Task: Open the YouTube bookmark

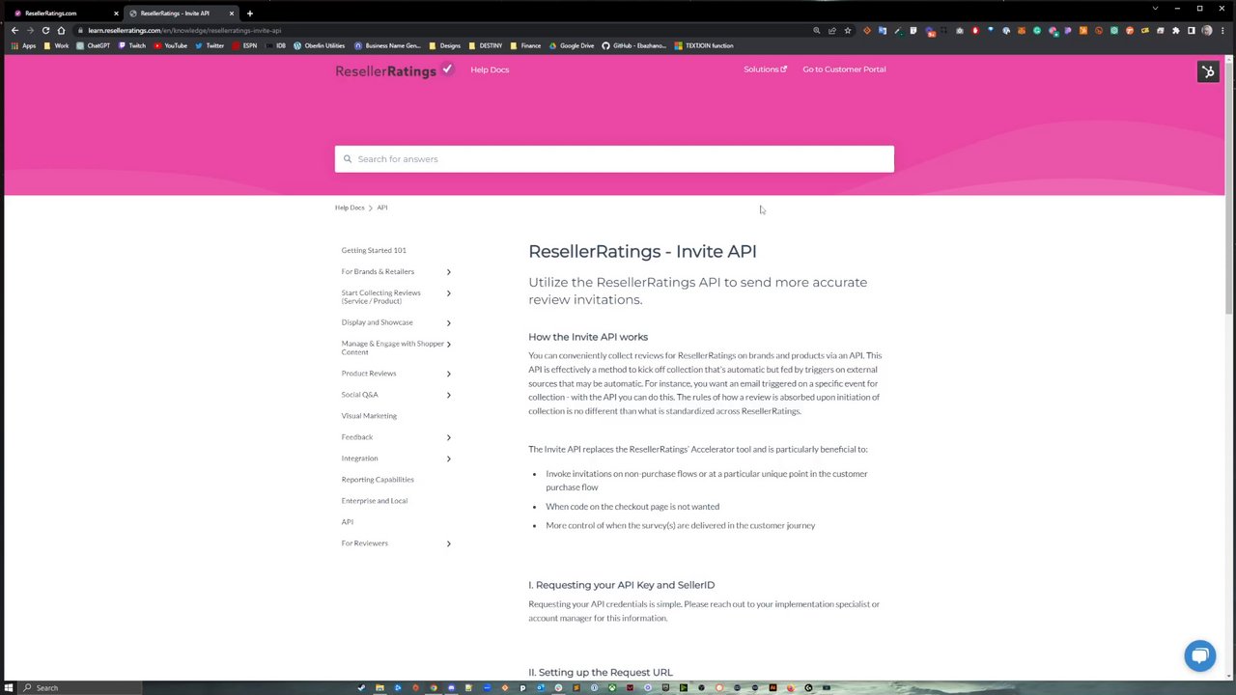Action: coord(171,45)
